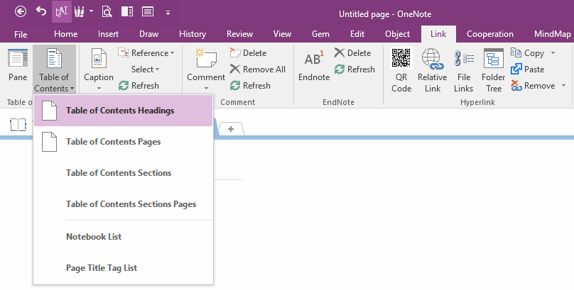This screenshot has height=290, width=574.
Task: Choose Page Title Tag List item
Action: pyautogui.click(x=123, y=268)
